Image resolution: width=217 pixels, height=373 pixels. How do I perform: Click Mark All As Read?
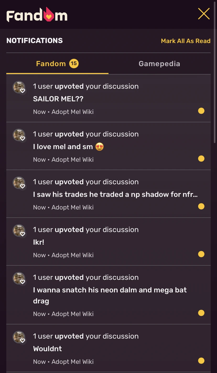[x=186, y=41]
